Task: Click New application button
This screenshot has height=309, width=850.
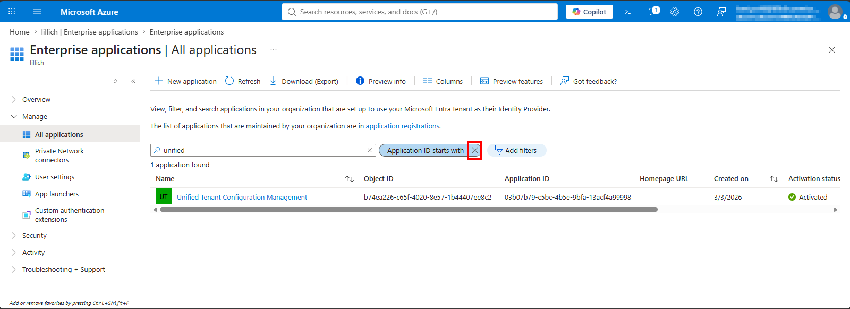Action: (185, 81)
